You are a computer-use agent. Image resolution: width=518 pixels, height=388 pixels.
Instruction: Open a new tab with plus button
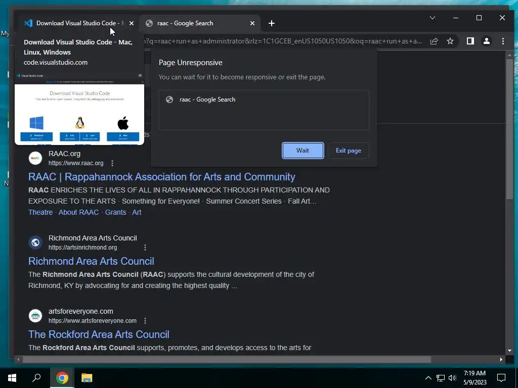tap(272, 23)
